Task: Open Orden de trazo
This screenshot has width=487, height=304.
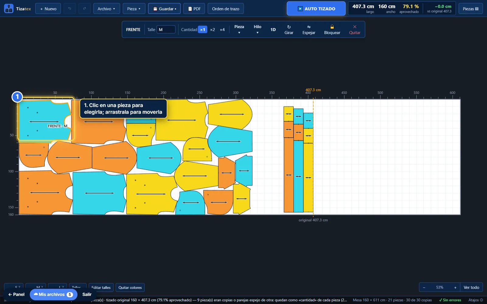Action: point(226,9)
